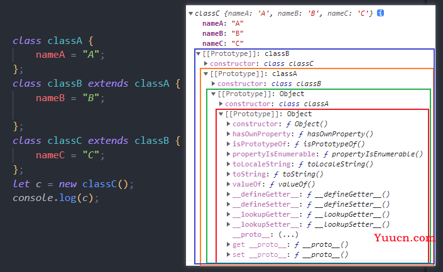Collapse innermost [[Prototype]]: Object node
The width and height of the screenshot is (443, 272).
click(x=221, y=114)
